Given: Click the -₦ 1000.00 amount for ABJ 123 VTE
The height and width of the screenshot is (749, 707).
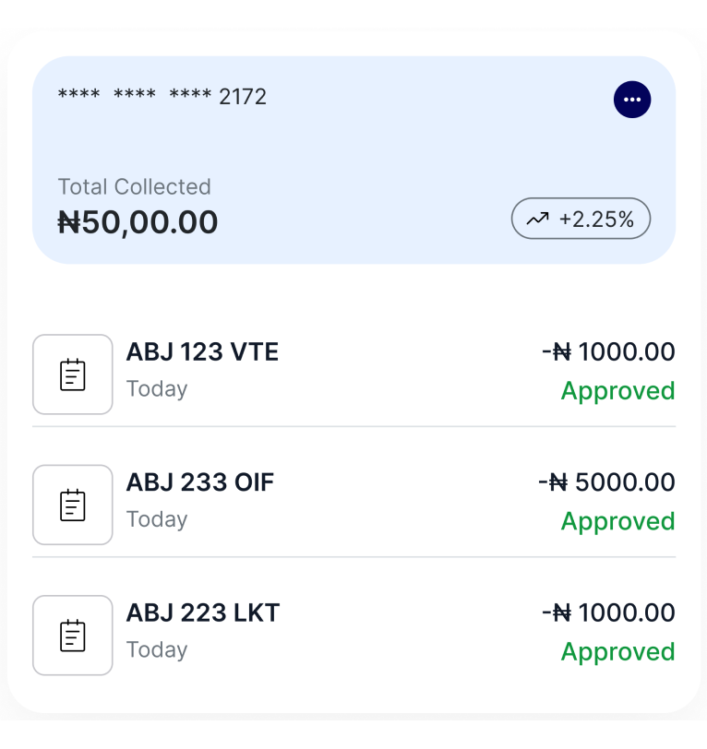Looking at the screenshot, I should tap(608, 351).
